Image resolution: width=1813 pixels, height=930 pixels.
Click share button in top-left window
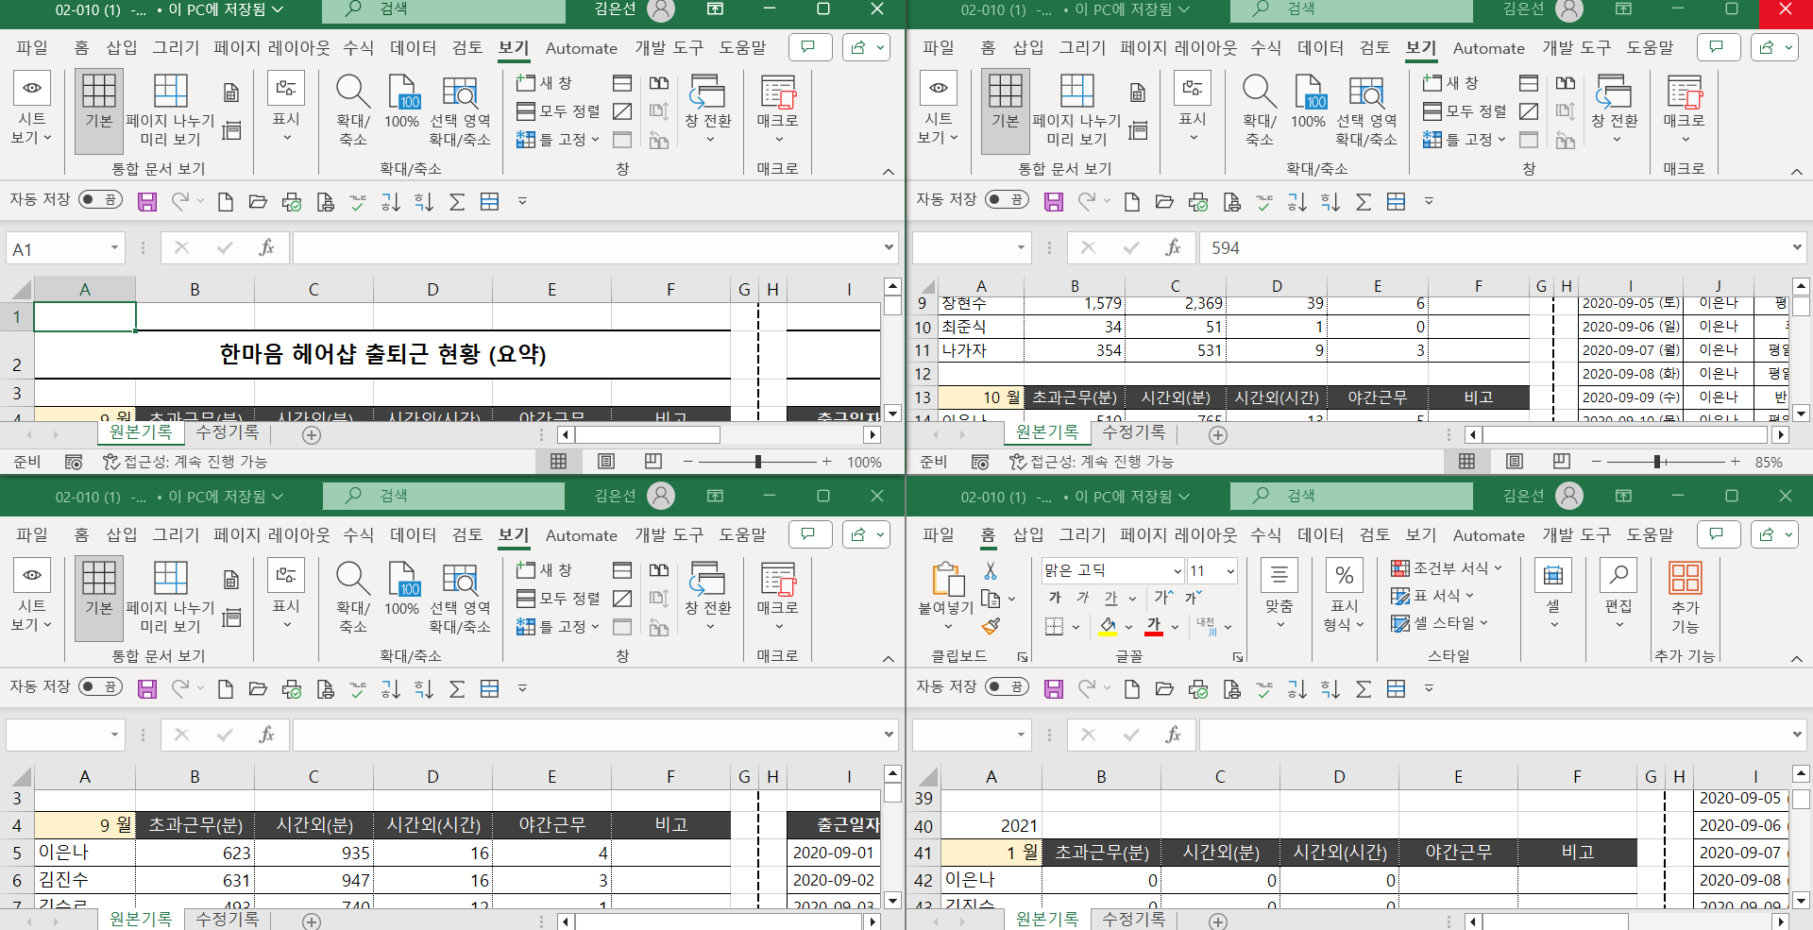pos(867,47)
